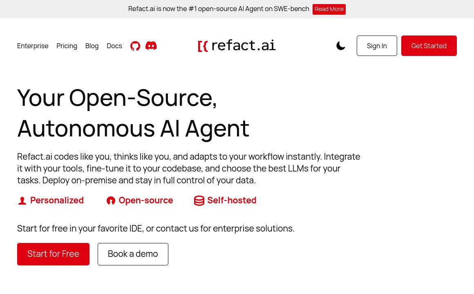The width and height of the screenshot is (474, 294).
Task: Select the Book a demo button
Action: [x=133, y=254]
